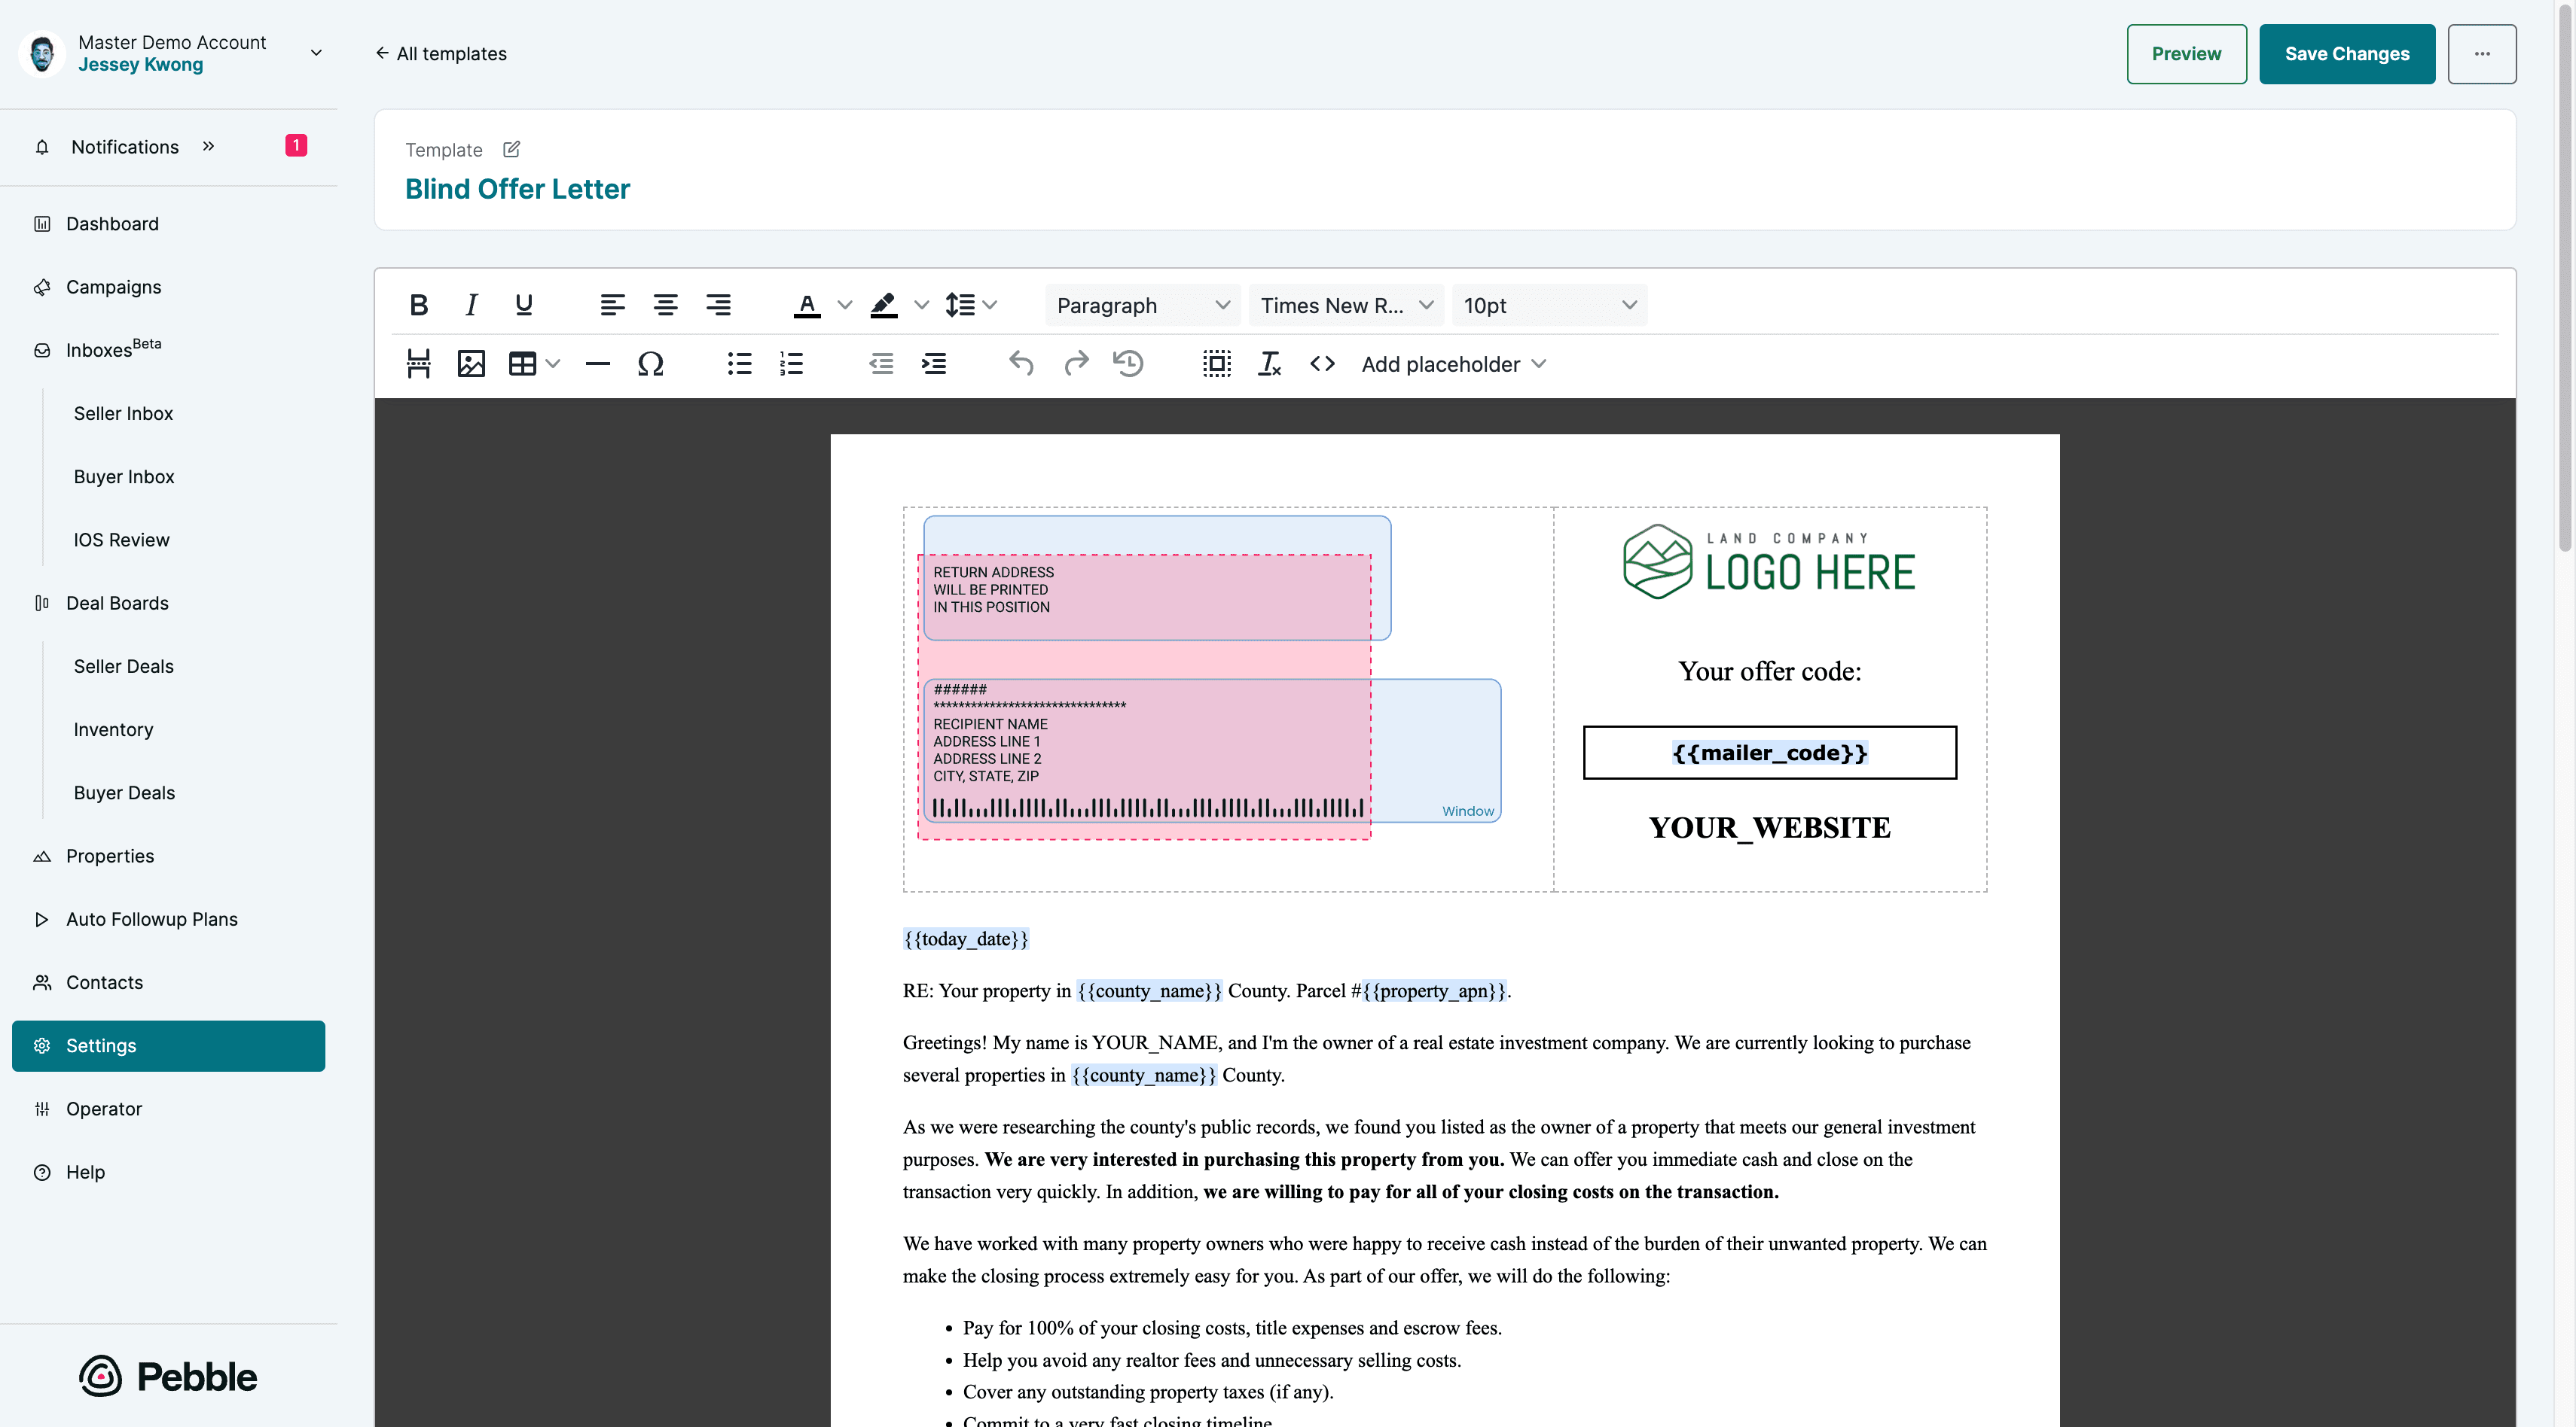Toggle underline formatting
Image resolution: width=2576 pixels, height=1427 pixels.
point(523,305)
